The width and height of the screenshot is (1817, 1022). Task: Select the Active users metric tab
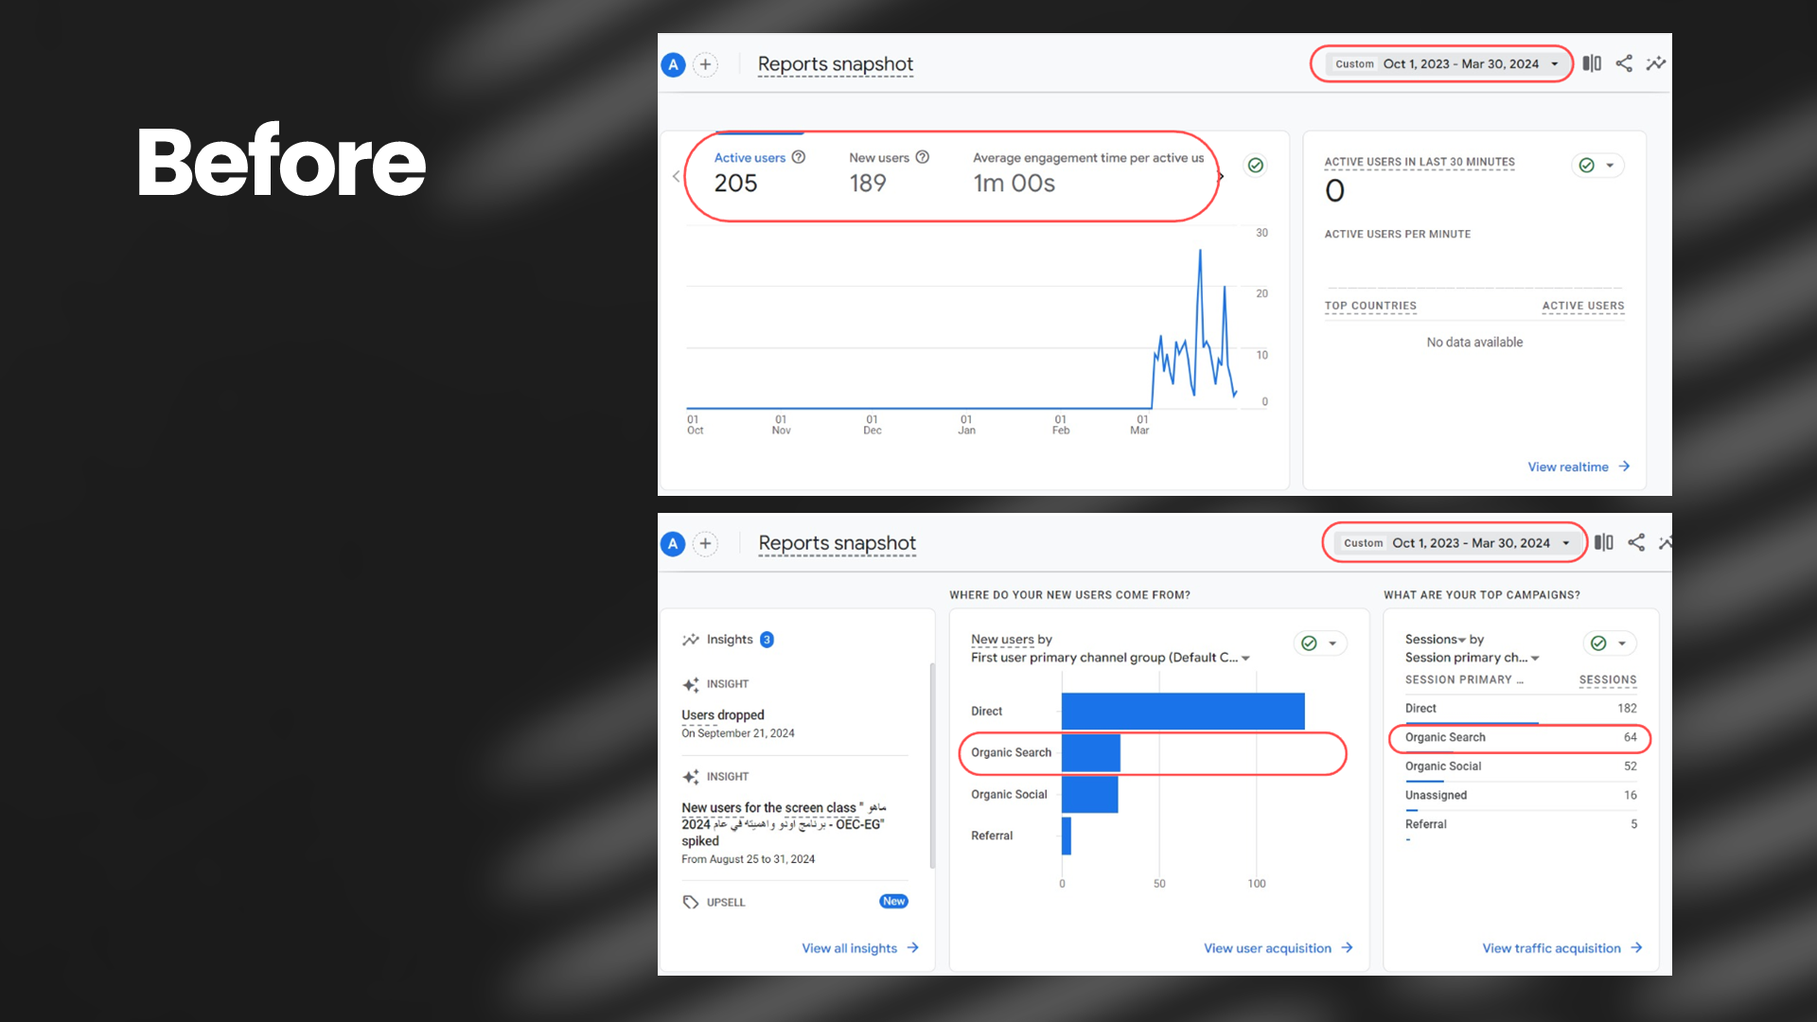tap(750, 171)
